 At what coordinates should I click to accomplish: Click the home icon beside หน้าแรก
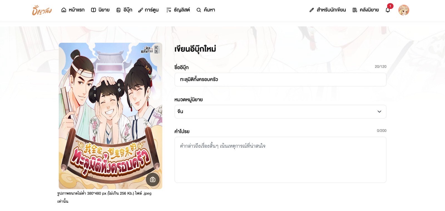[x=64, y=10]
